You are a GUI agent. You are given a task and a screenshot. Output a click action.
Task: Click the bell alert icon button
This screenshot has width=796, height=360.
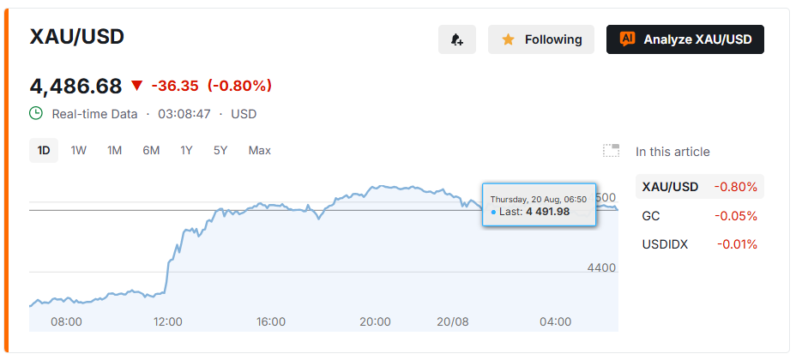457,39
